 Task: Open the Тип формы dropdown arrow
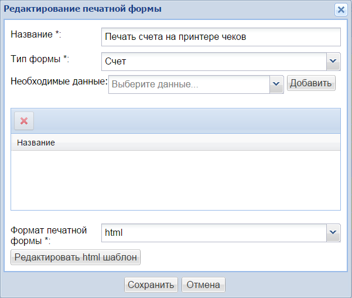[333, 61]
